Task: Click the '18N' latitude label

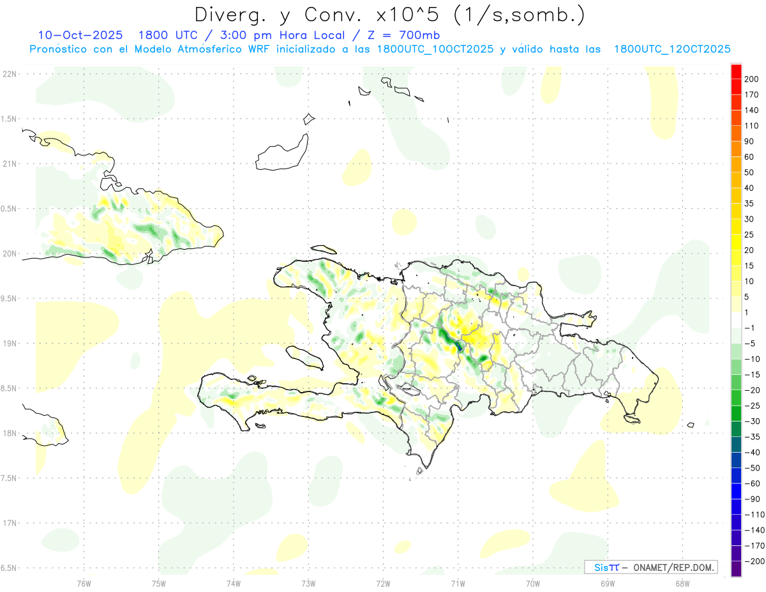Action: (10, 433)
